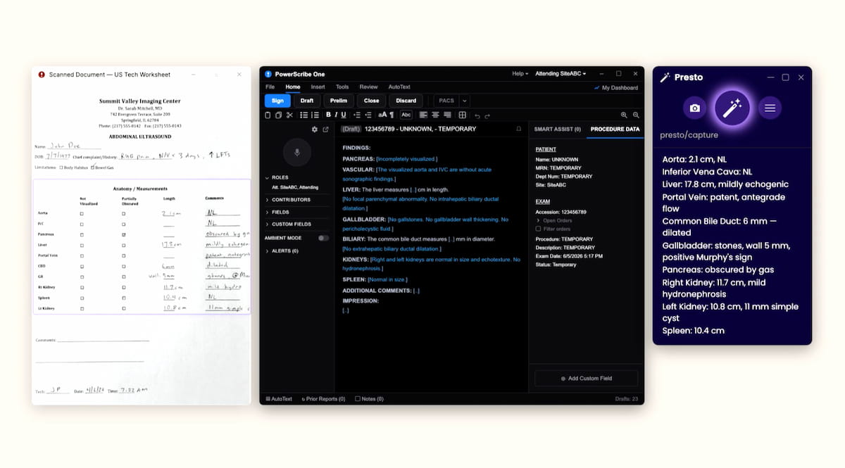
Task: Click the Discard button
Action: pyautogui.click(x=406, y=101)
